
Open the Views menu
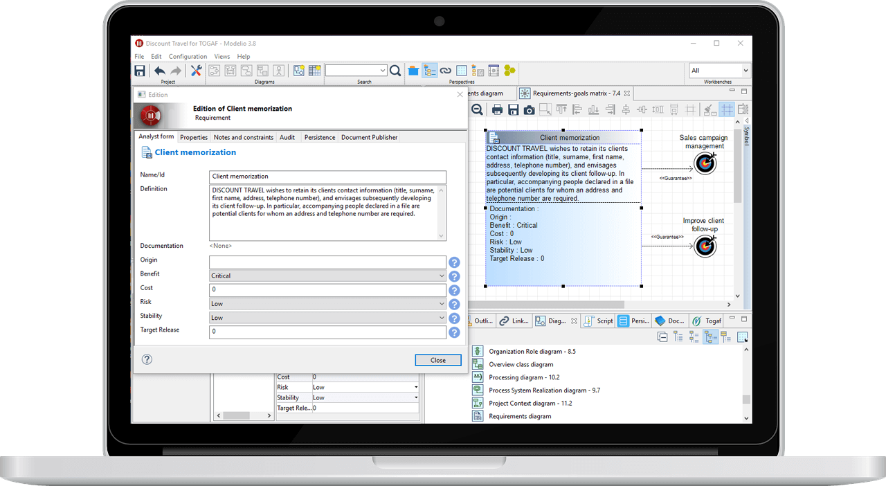coord(222,57)
